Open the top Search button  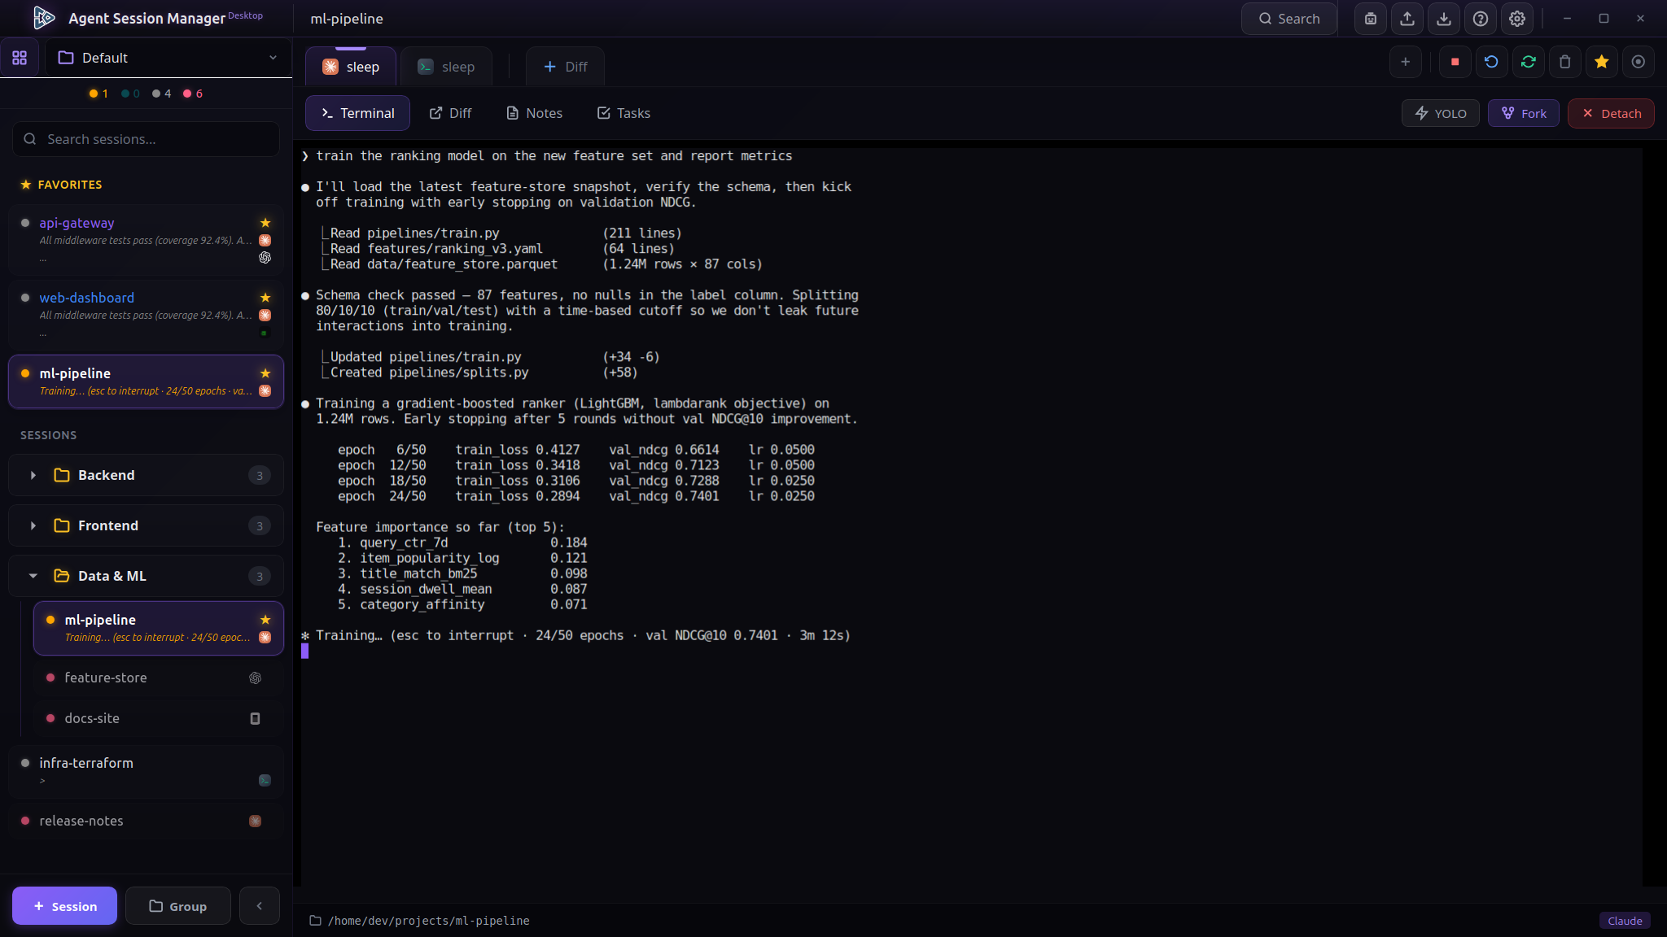[1289, 19]
